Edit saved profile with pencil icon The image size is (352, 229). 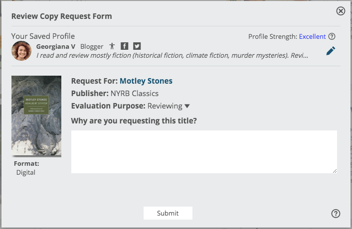click(x=331, y=51)
